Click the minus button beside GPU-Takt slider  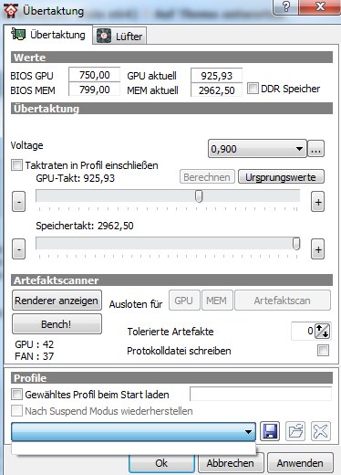tap(19, 202)
